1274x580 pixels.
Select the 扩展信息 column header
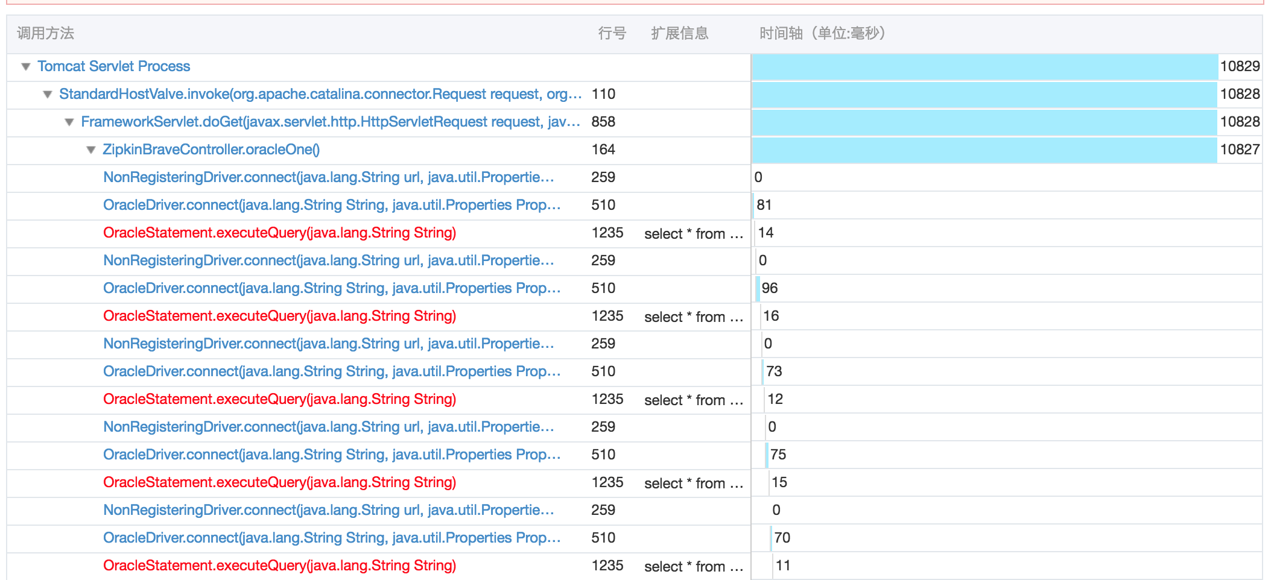click(x=680, y=33)
